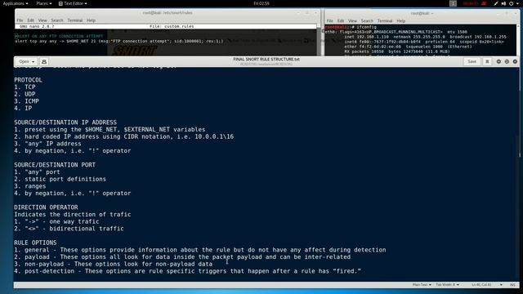This screenshot has height=294, width=523.
Task: Close the text editor window
Action: [x=515, y=61]
